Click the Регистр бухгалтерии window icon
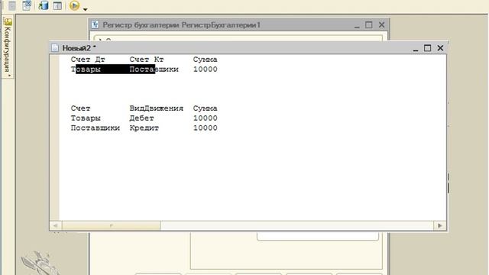 tap(95, 24)
